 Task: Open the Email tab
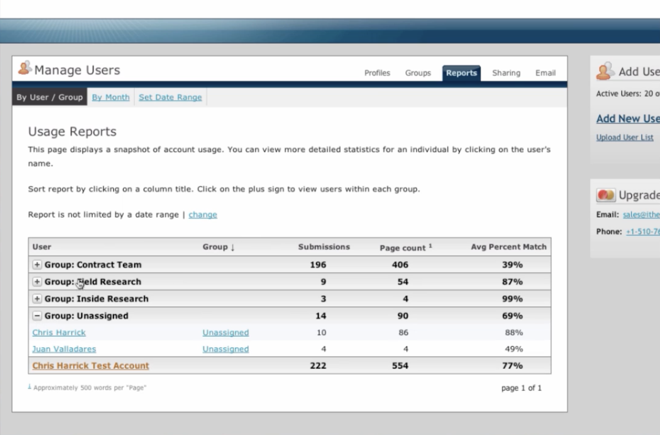pyautogui.click(x=545, y=73)
